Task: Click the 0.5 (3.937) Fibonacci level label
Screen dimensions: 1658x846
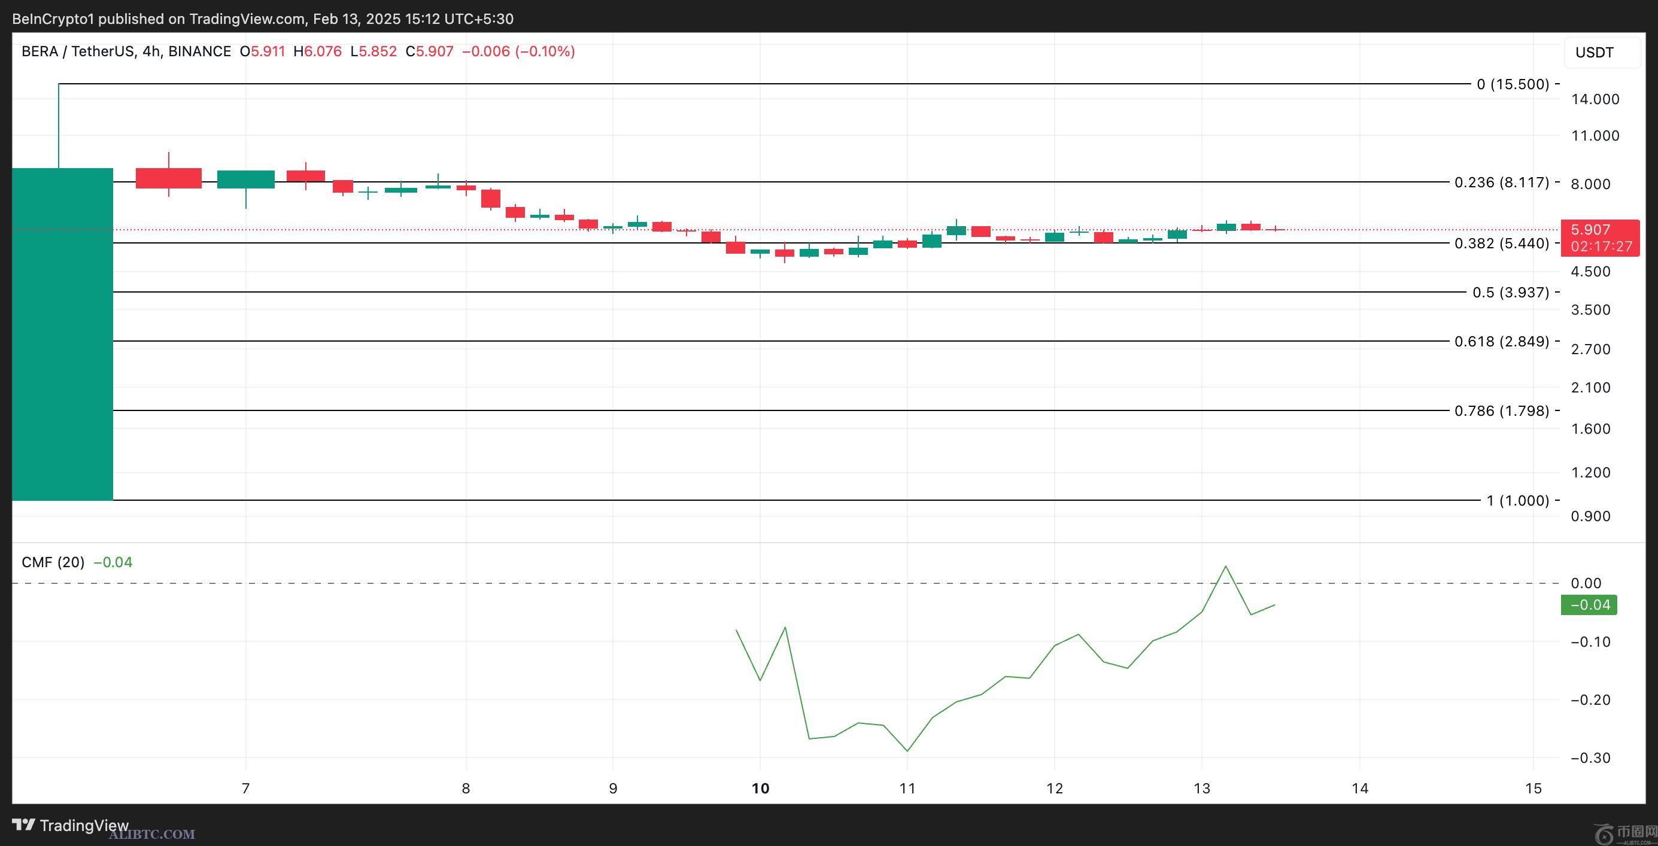Action: click(1510, 292)
